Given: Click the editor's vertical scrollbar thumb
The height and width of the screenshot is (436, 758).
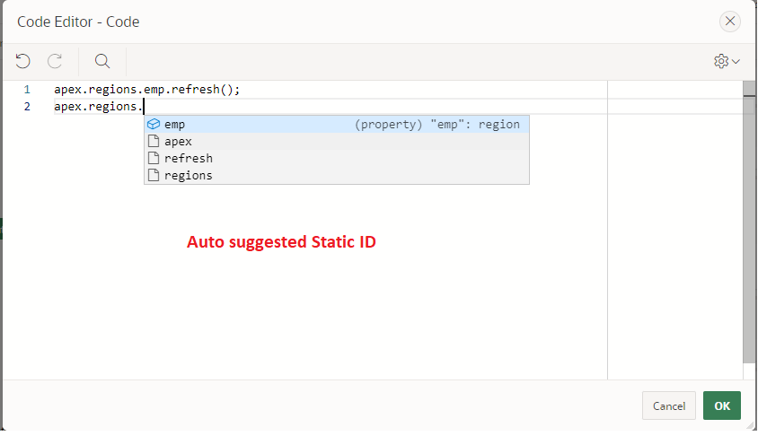Looking at the screenshot, I should coord(748,224).
